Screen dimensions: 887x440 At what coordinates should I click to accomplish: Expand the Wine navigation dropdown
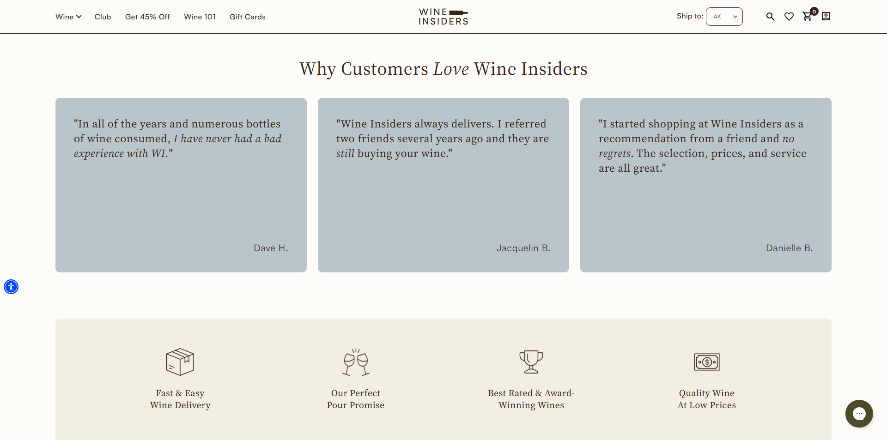[68, 17]
